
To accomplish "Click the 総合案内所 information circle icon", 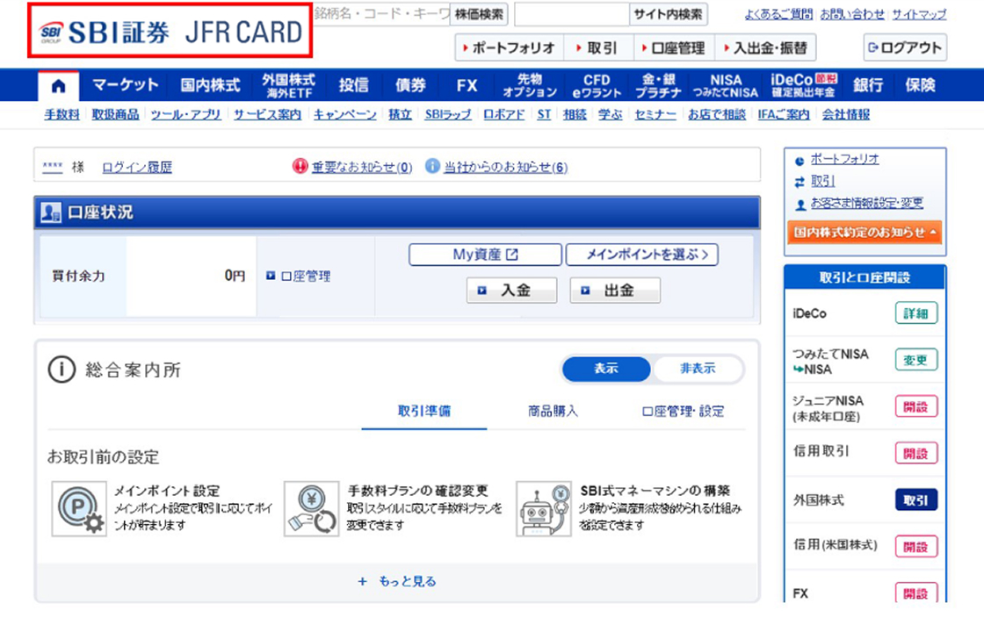I will [61, 370].
